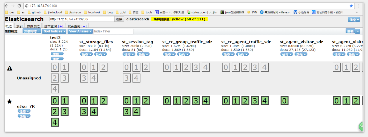
Task: Click the 刷新 refresh button
Action: (x=350, y=31)
